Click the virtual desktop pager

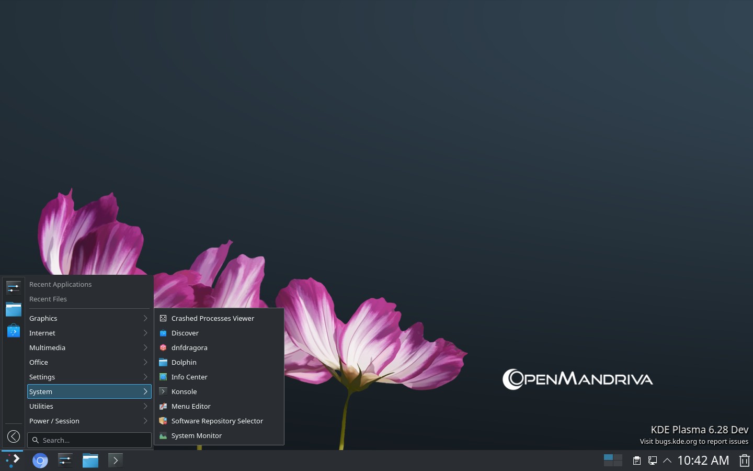[612, 461]
